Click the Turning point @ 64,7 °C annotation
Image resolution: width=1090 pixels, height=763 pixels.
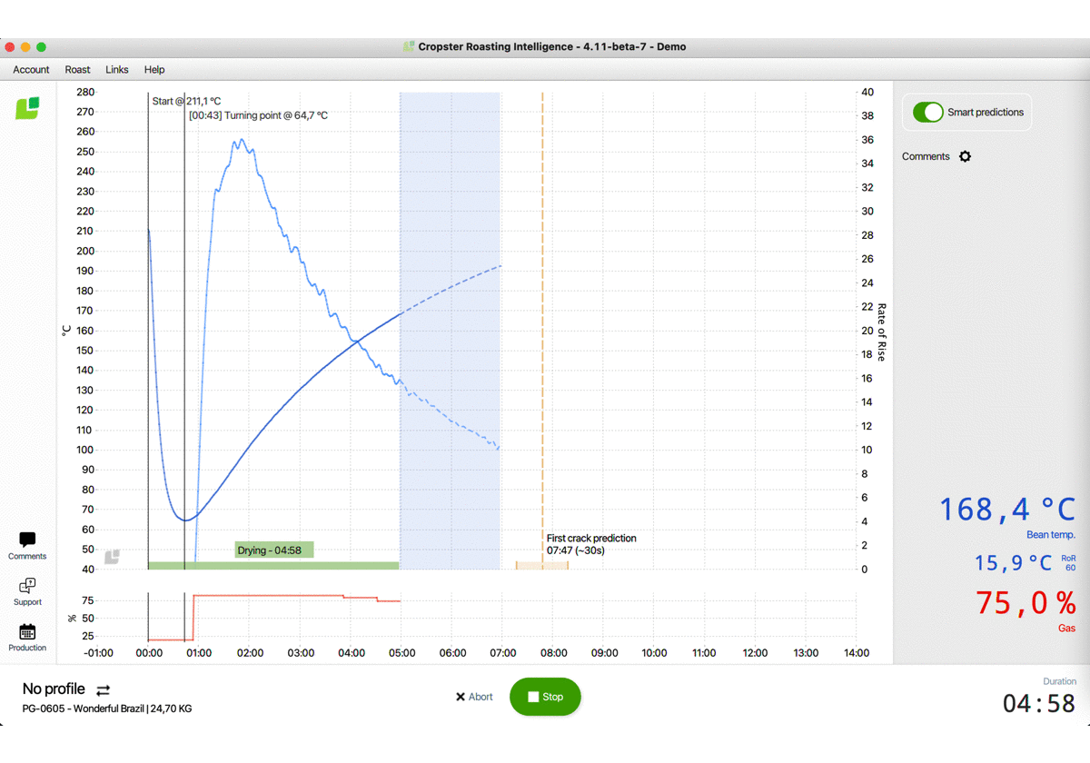(259, 115)
